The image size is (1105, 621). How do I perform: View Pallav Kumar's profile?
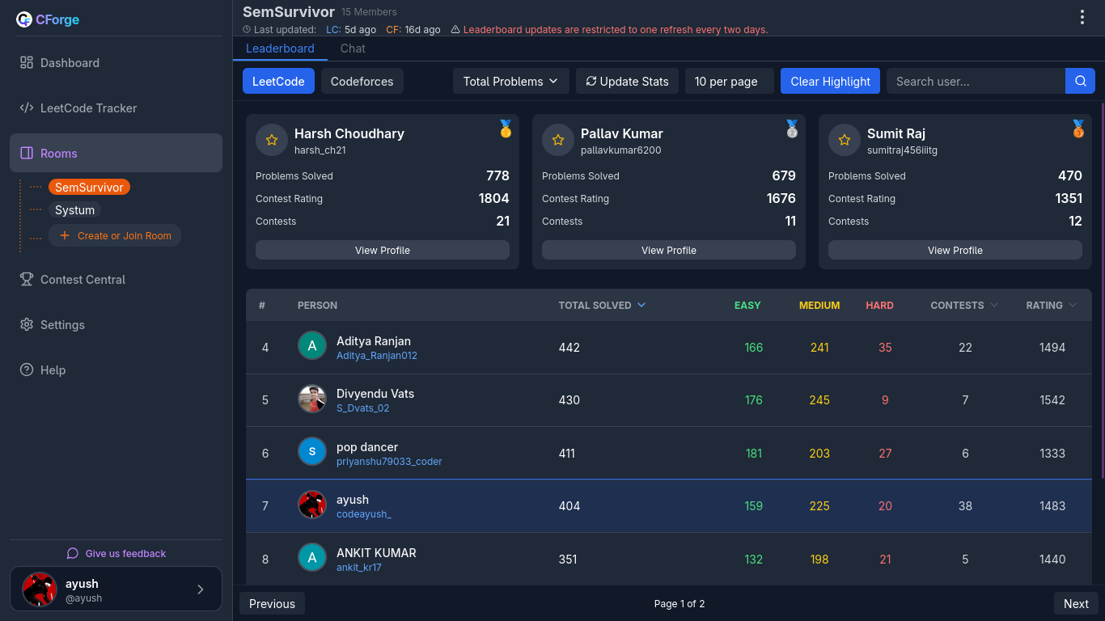coord(668,250)
